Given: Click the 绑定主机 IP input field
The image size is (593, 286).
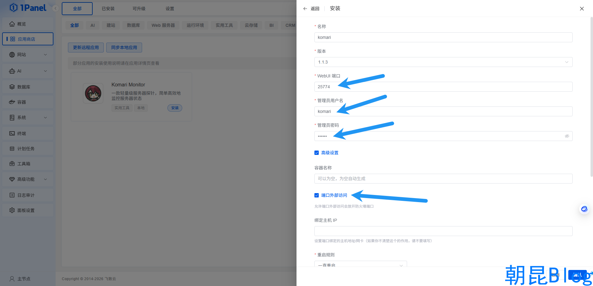Looking at the screenshot, I should pos(443,231).
